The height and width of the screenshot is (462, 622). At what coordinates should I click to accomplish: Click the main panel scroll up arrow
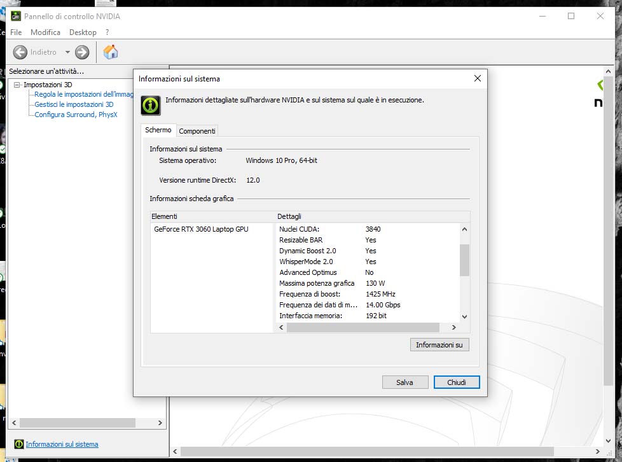[608, 71]
